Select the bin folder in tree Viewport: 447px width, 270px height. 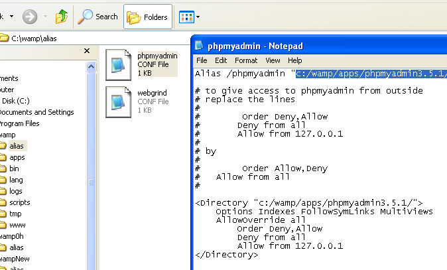14,169
